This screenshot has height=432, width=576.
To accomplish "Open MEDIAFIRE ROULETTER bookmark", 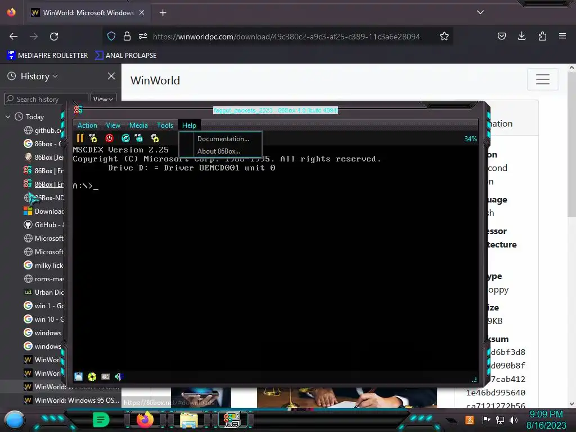I will [47, 56].
